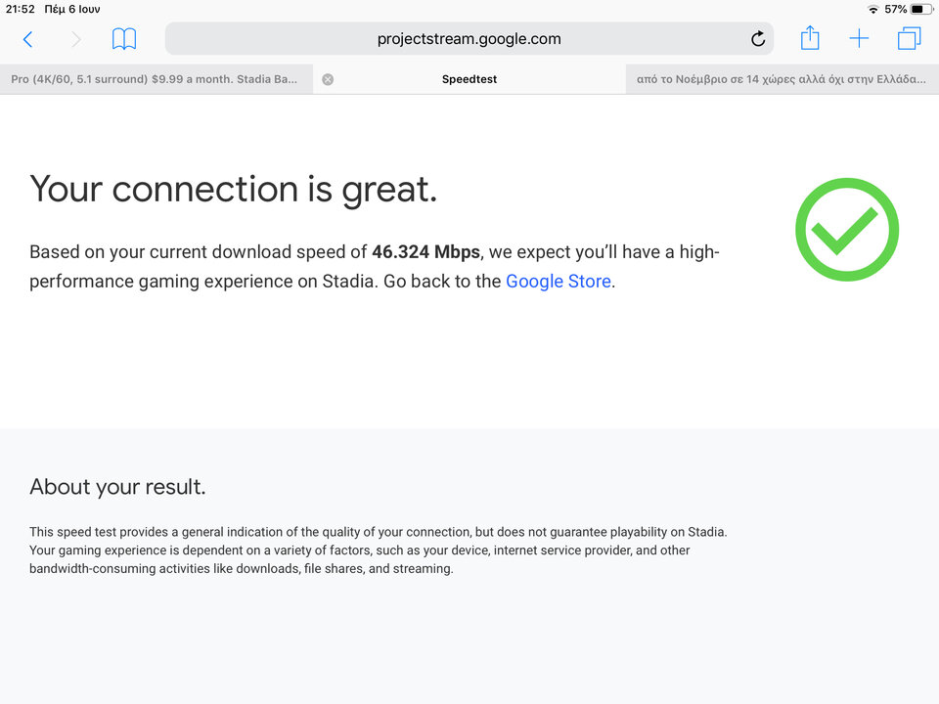This screenshot has width=939, height=704.
Task: Tap the 46.324 Mbps speed value
Action: [x=425, y=251]
